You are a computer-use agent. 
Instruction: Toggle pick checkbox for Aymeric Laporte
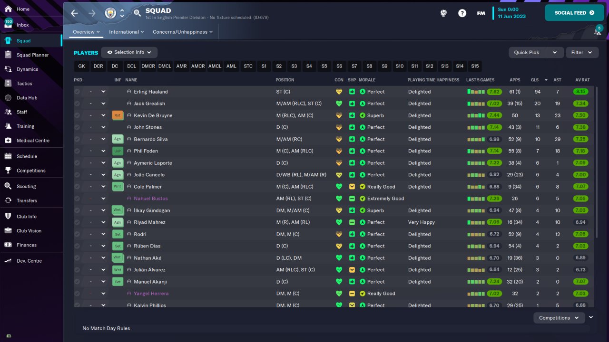77,163
